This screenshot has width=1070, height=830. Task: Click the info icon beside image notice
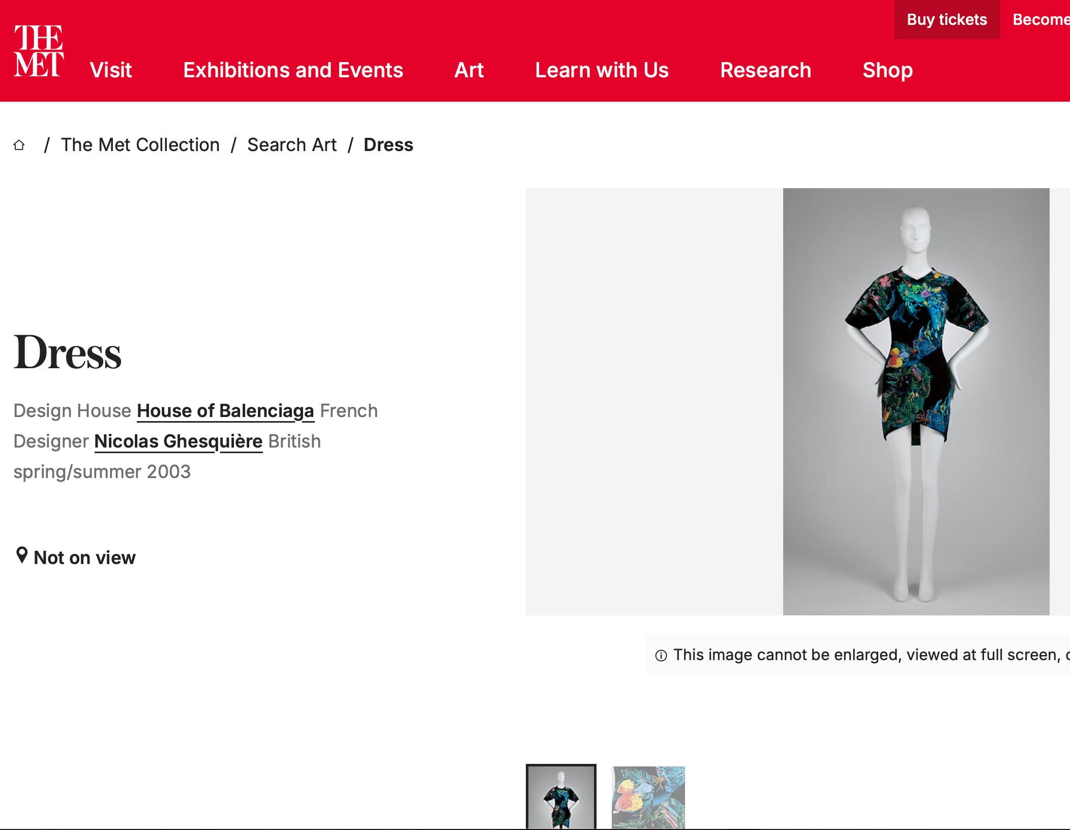[x=661, y=656]
